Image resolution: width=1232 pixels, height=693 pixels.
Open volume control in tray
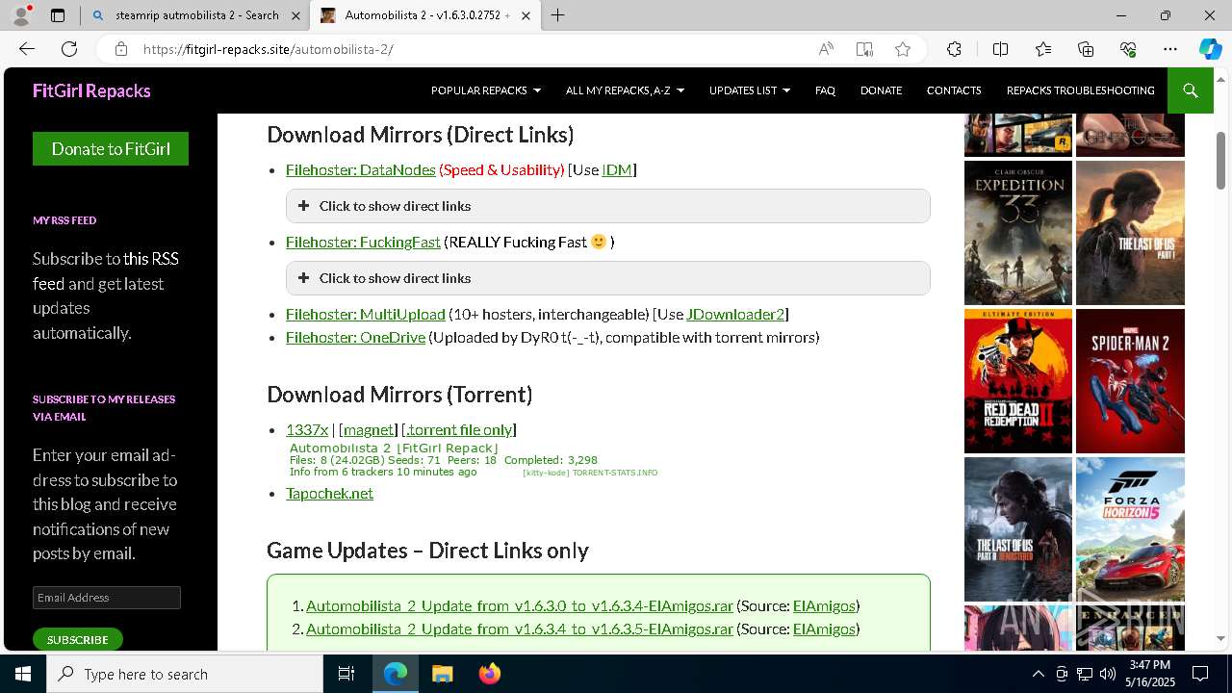pyautogui.click(x=1107, y=674)
